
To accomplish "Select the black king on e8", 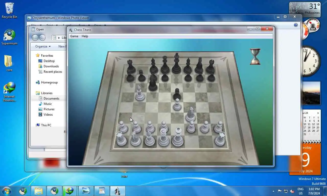I will pyautogui.click(x=176, y=63).
